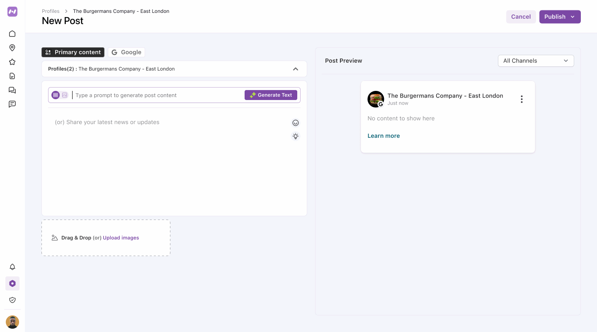Open the Home icon in sidebar
The width and height of the screenshot is (597, 332).
pyautogui.click(x=12, y=34)
